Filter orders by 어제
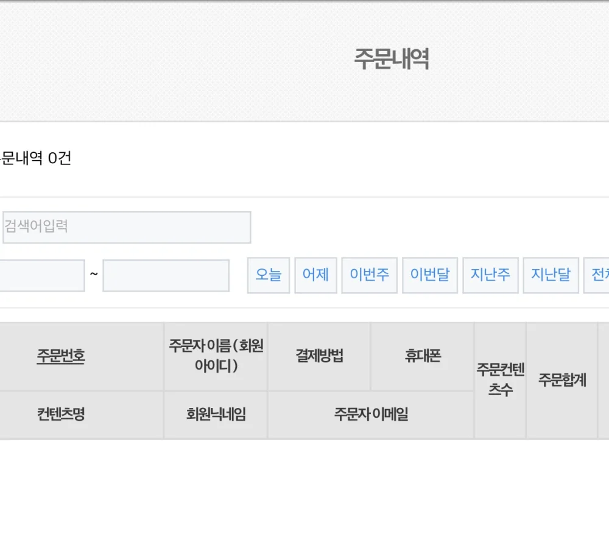Image resolution: width=609 pixels, height=551 pixels. (315, 275)
